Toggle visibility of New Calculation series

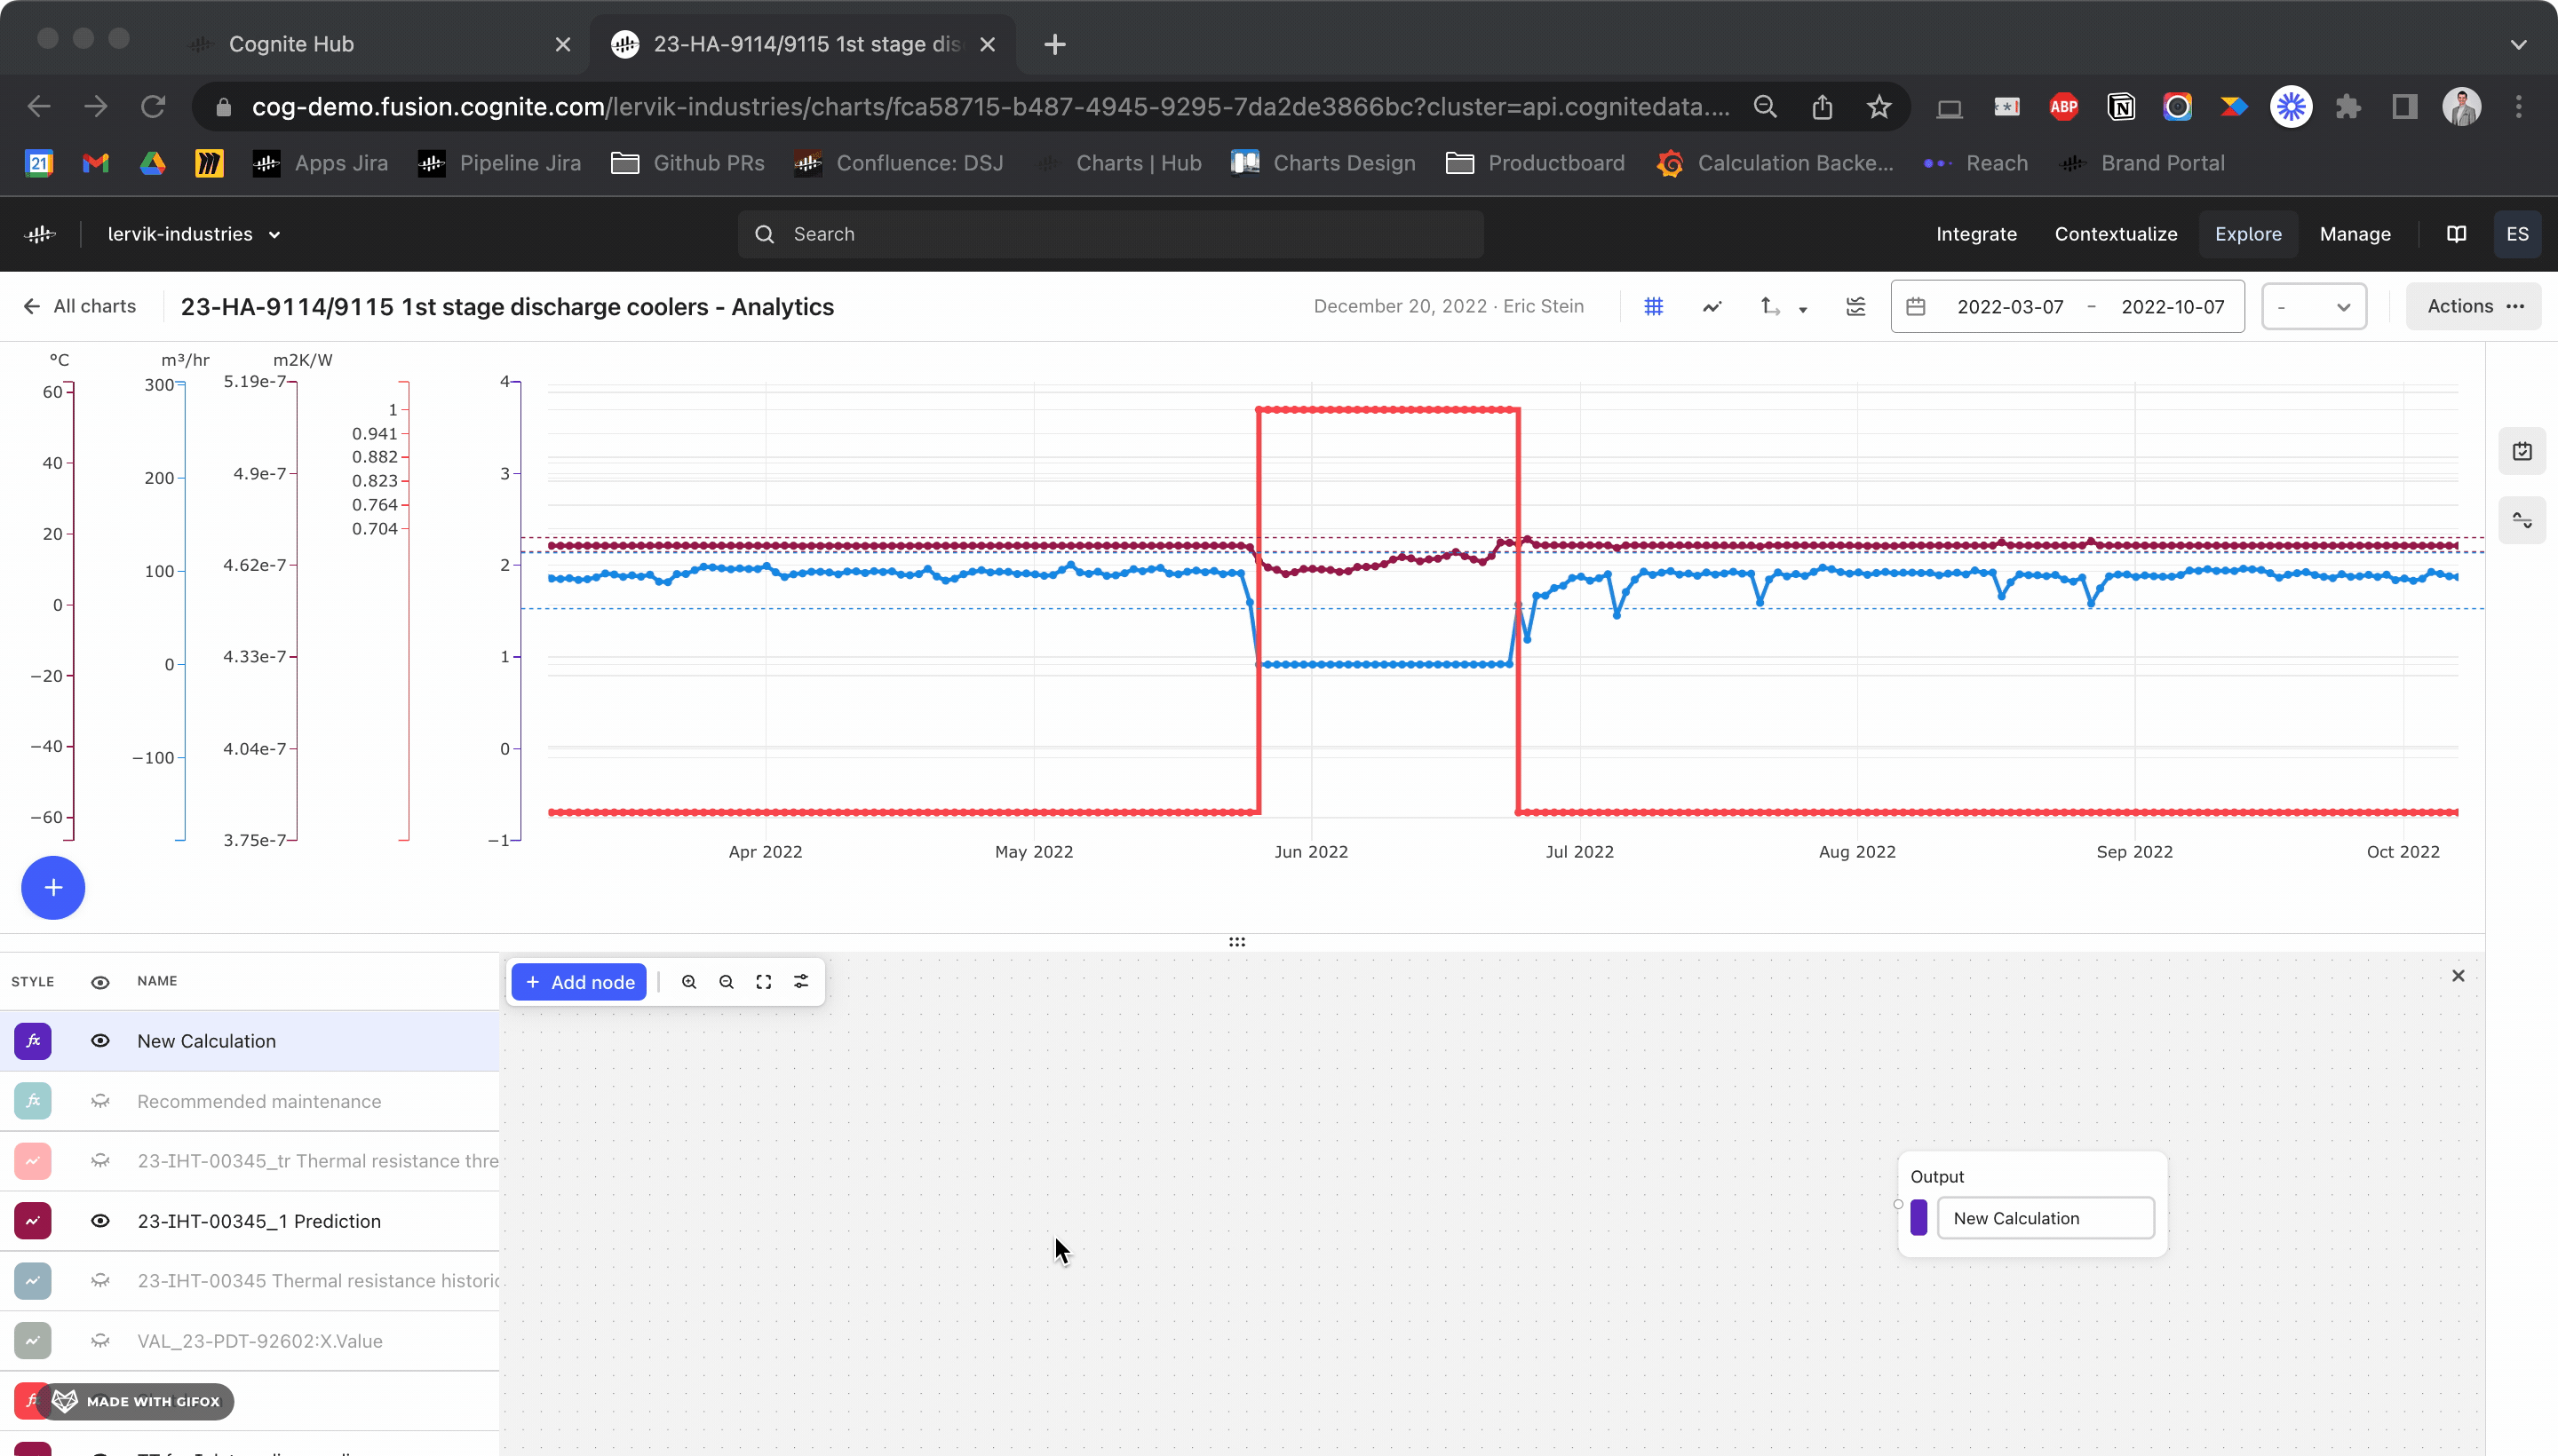[100, 1040]
